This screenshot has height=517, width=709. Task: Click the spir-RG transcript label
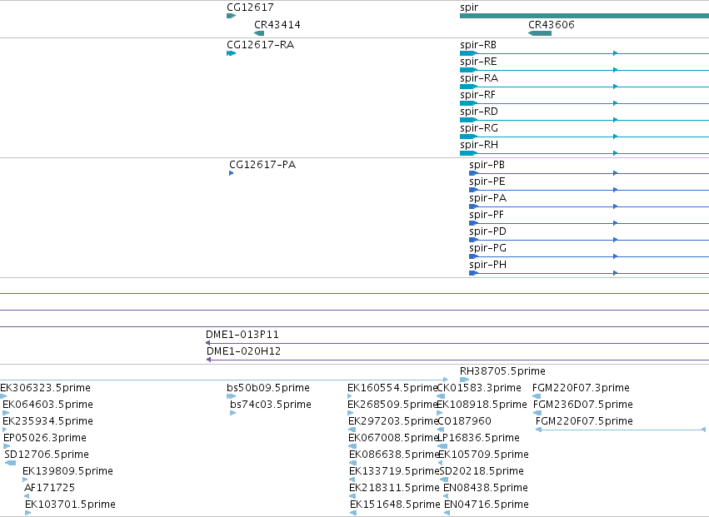tap(479, 128)
